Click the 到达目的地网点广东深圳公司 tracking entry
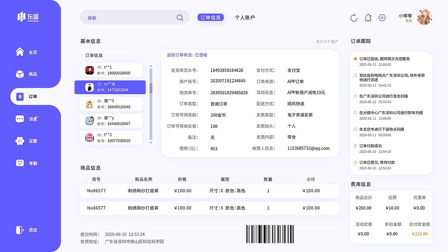Viewport: 448px width, 252px height. [392, 77]
